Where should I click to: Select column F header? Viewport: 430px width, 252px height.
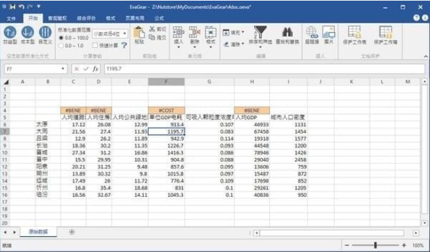(166, 82)
